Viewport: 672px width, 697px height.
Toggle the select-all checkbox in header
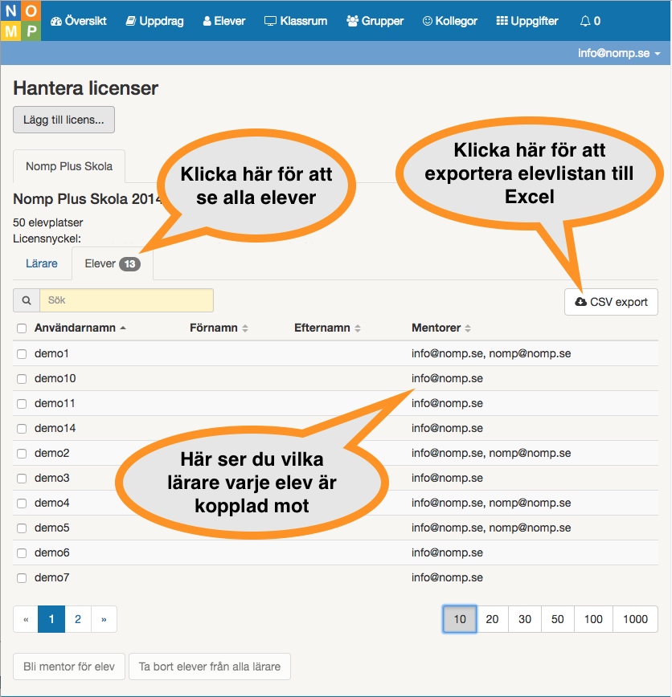[x=22, y=328]
